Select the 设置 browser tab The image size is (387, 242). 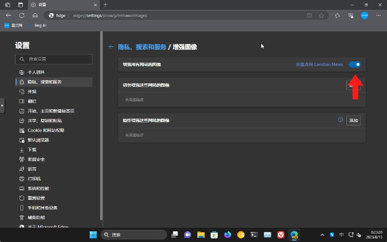63,5
